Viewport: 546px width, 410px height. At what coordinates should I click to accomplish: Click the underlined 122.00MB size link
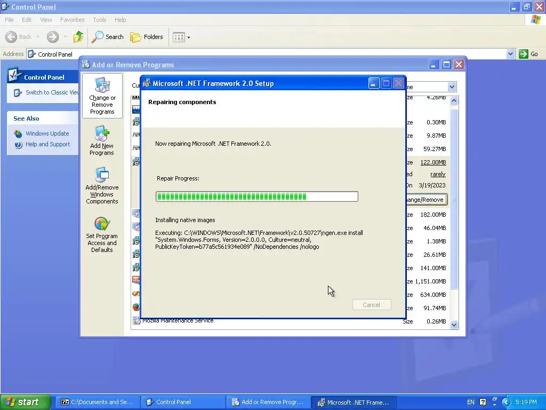pos(433,162)
